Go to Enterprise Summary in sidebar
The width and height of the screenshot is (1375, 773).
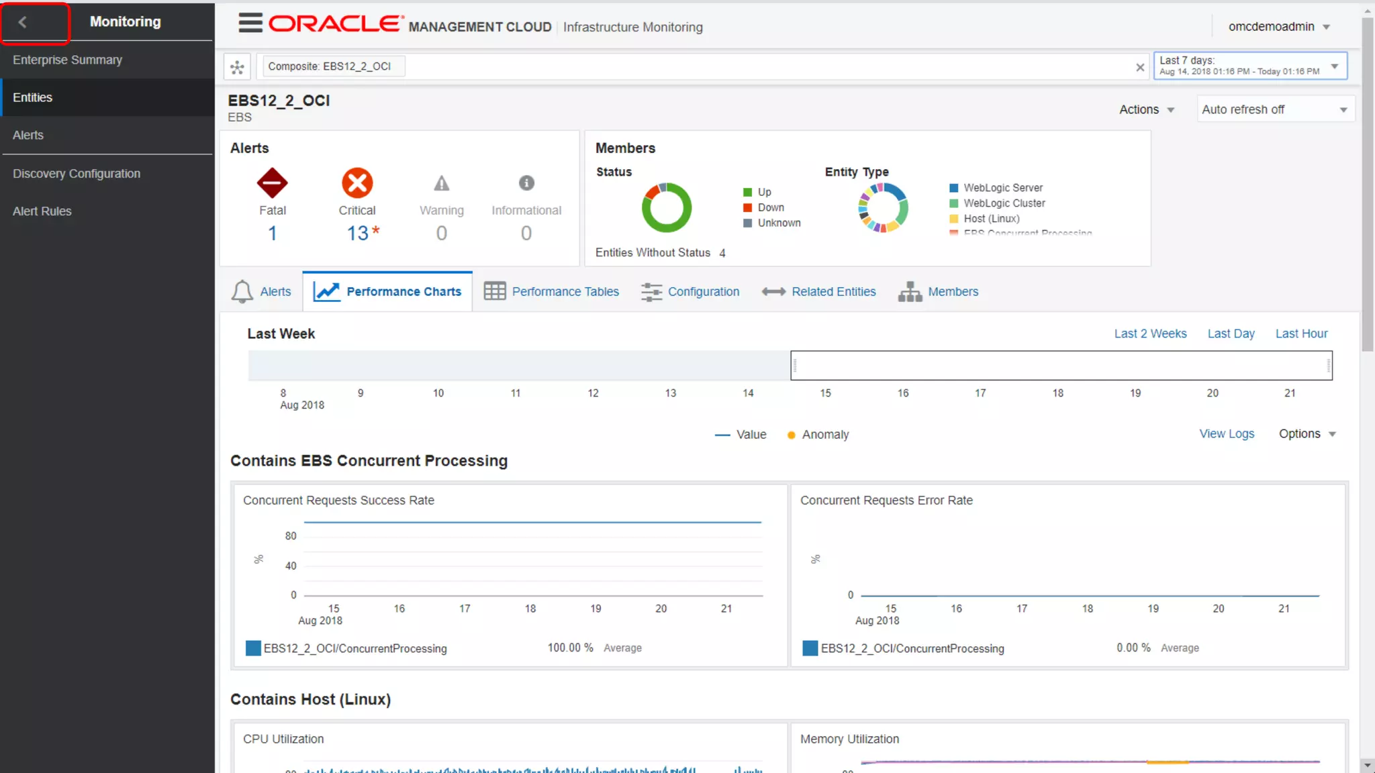tap(107, 60)
